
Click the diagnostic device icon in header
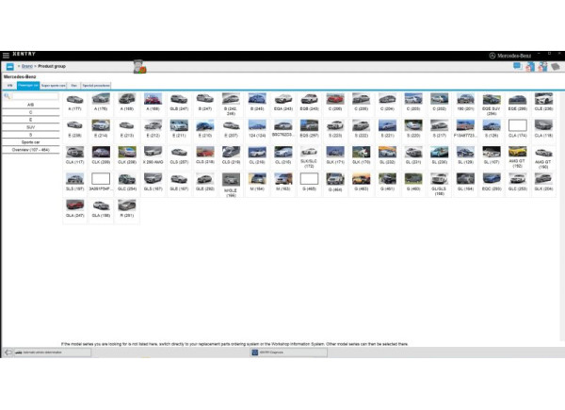pyautogui.click(x=139, y=65)
